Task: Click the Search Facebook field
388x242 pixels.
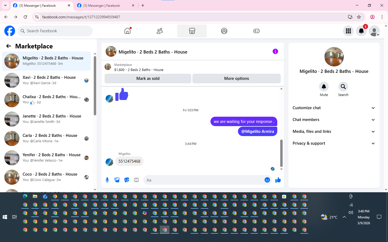Action: [55, 31]
